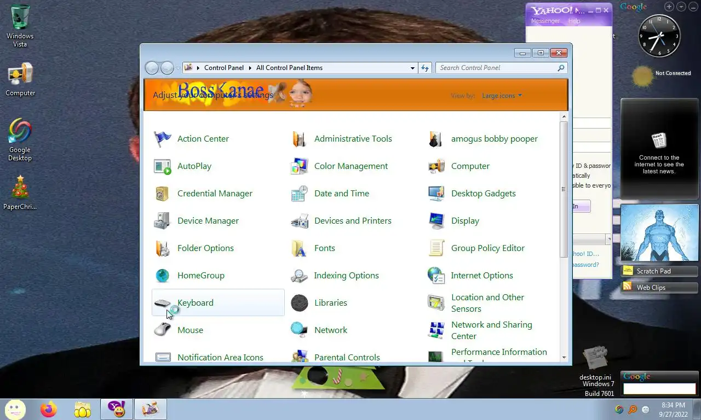This screenshot has width=701, height=420.
Task: Click the Back navigation button
Action: 152,68
